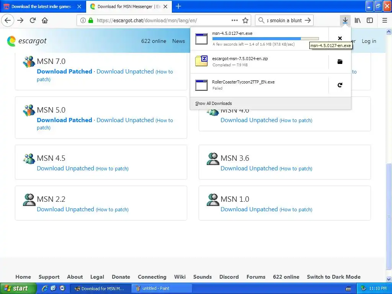Click Show All Downloads
This screenshot has width=392, height=294.
click(271, 103)
